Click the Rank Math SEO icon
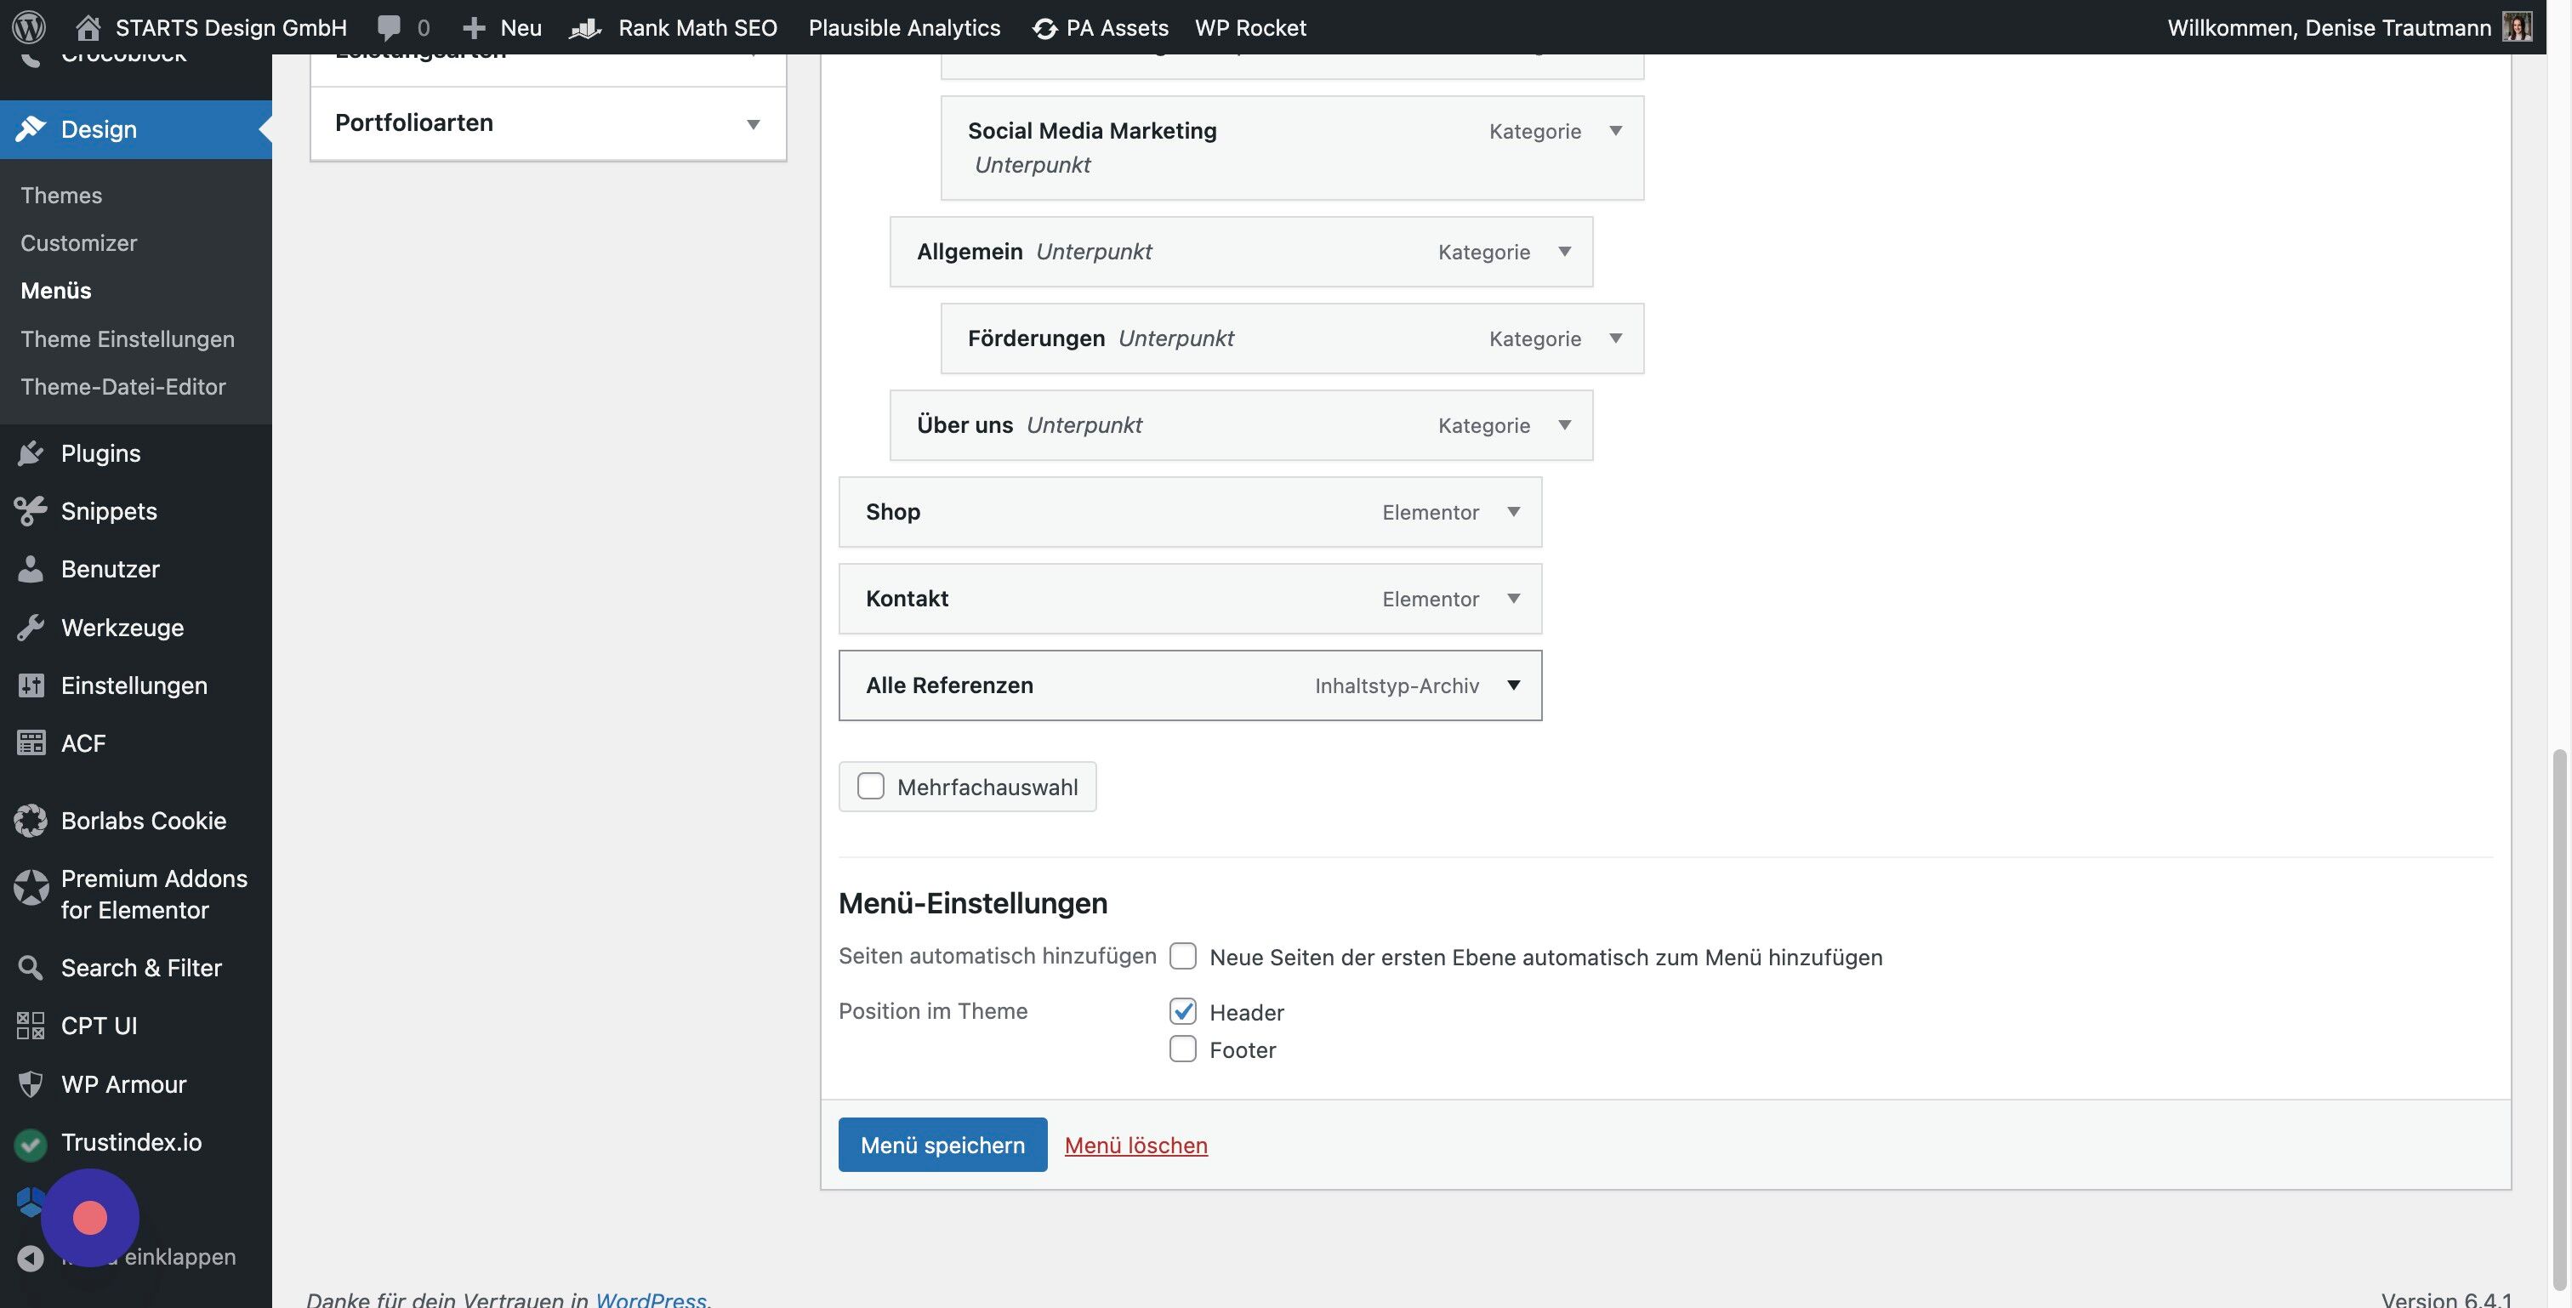The image size is (2572, 1308). point(585,28)
